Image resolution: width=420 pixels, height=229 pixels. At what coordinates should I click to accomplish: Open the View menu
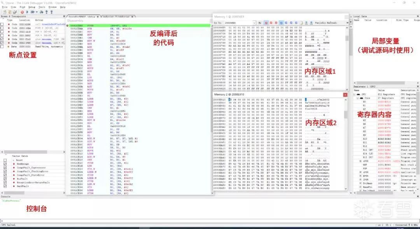pyautogui.click(x=13, y=7)
